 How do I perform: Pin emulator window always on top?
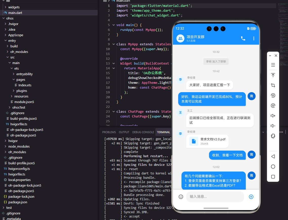coord(273,75)
